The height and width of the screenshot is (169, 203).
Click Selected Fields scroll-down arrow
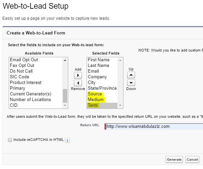point(120,105)
